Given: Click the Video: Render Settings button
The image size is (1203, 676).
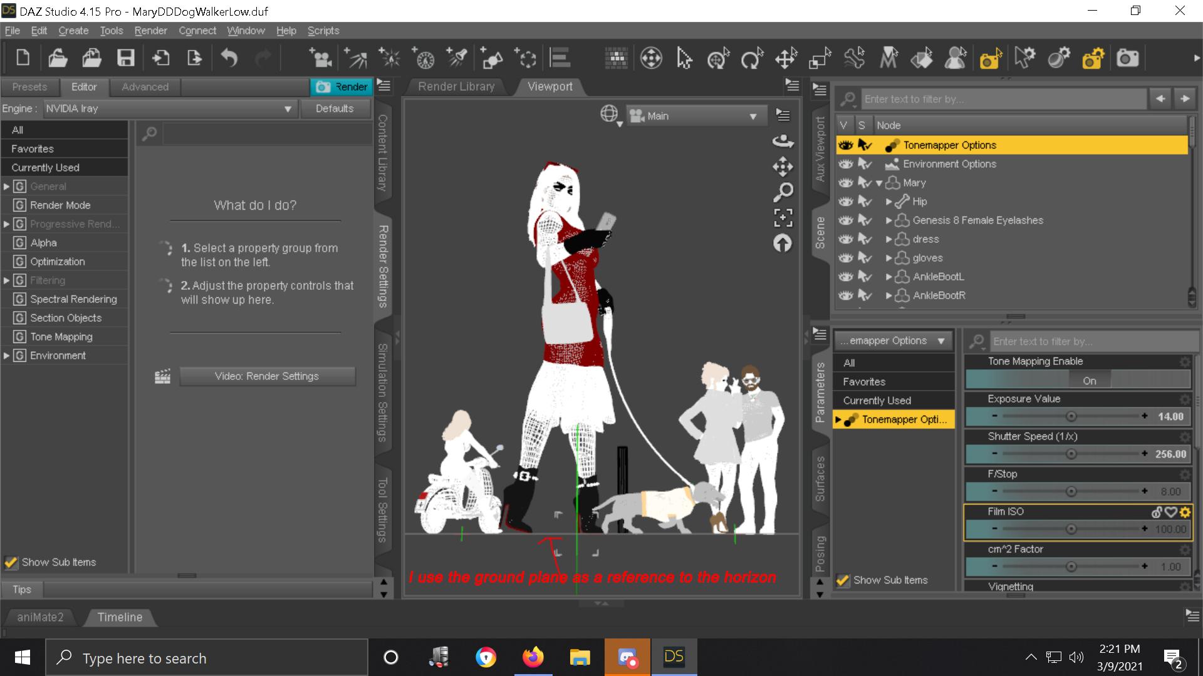Looking at the screenshot, I should click(267, 376).
